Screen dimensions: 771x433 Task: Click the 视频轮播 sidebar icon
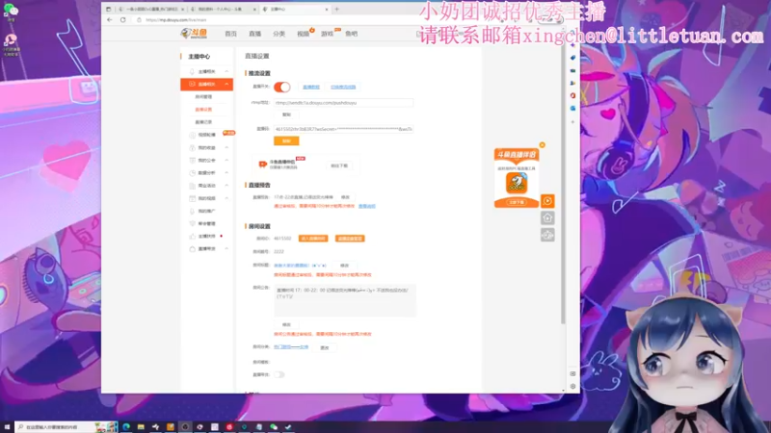coord(192,135)
